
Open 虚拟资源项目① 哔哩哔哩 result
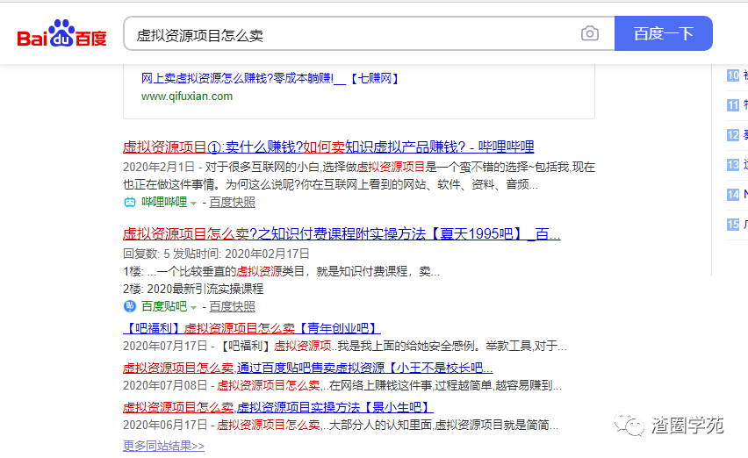(328, 147)
